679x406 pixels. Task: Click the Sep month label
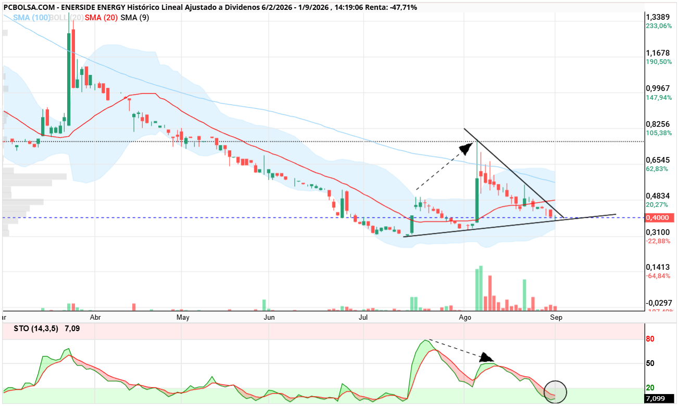coord(556,317)
